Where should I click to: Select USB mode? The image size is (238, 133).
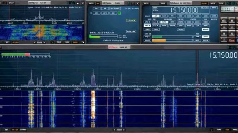[206, 16]
